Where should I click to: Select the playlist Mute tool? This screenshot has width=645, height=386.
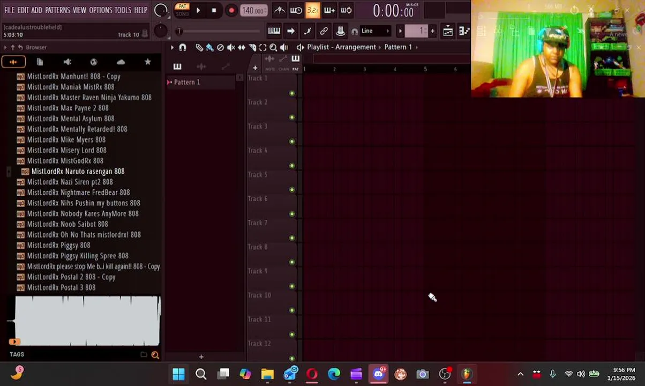pyautogui.click(x=231, y=47)
